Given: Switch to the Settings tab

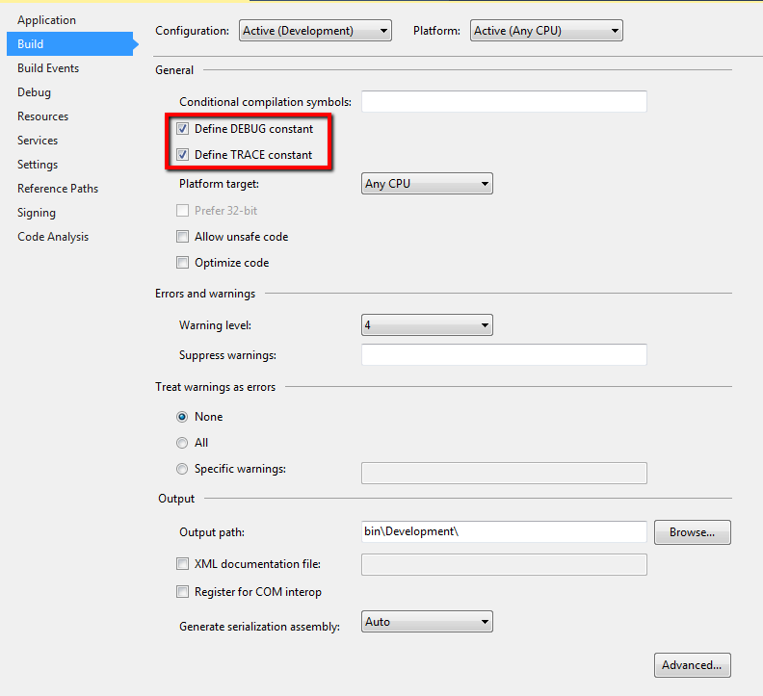Looking at the screenshot, I should [38, 165].
